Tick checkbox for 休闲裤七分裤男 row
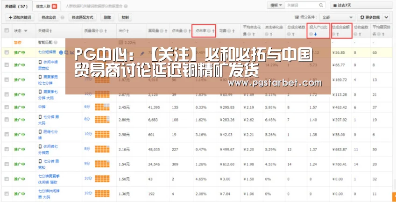 click(x=7, y=149)
